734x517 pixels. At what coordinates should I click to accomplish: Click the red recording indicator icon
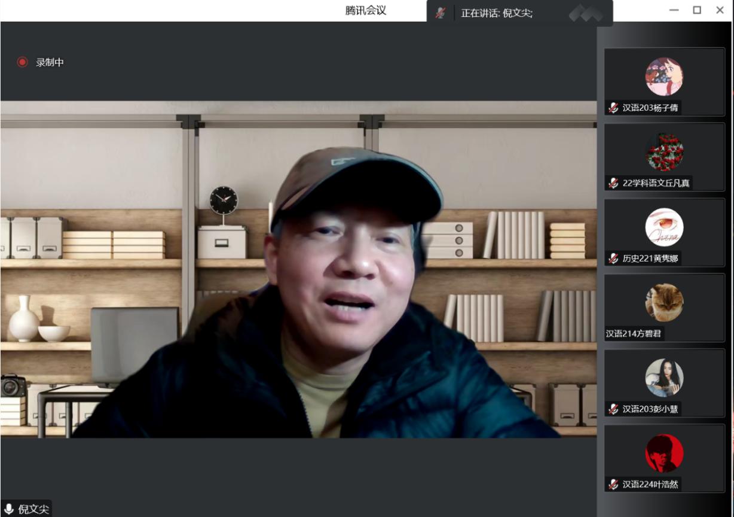(22, 62)
